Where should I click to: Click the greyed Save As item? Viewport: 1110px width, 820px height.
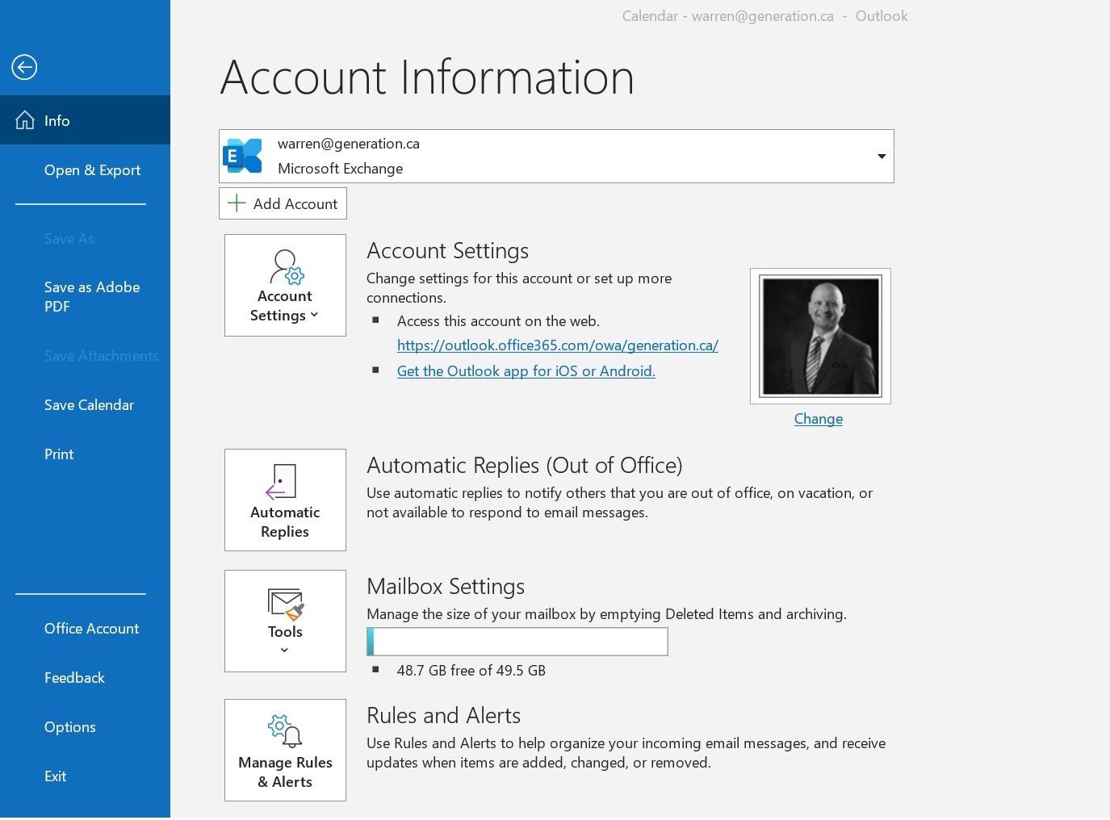point(69,239)
